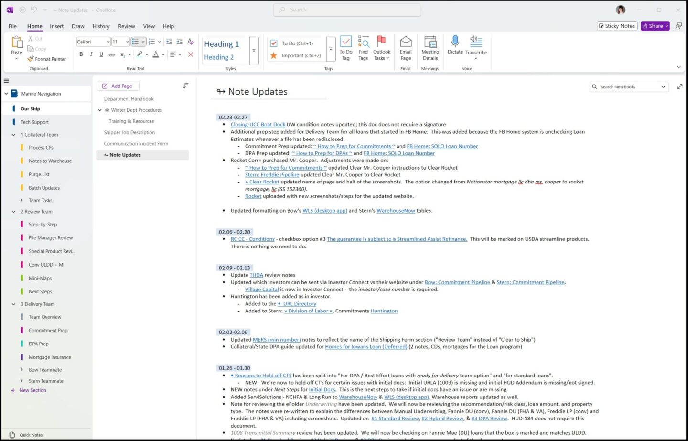Screen dimensions: 688x441
Task: Open the font name dropdown
Action: coord(108,42)
